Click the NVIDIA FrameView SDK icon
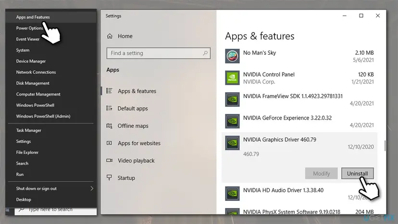The height and width of the screenshot is (224, 398). point(232,100)
